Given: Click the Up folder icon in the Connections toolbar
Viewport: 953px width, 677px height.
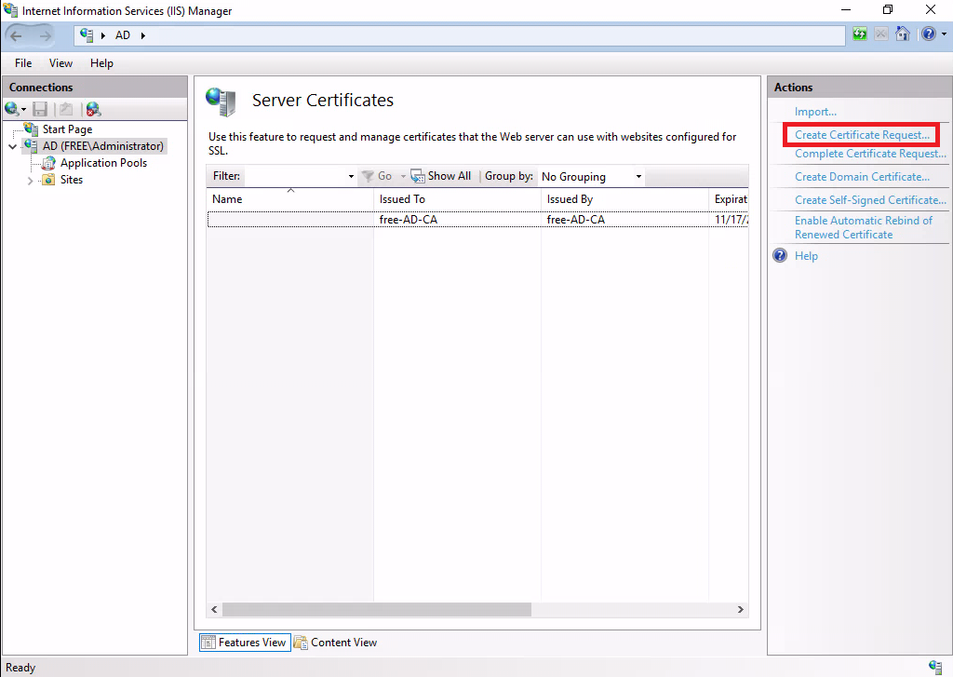Looking at the screenshot, I should pos(66,110).
